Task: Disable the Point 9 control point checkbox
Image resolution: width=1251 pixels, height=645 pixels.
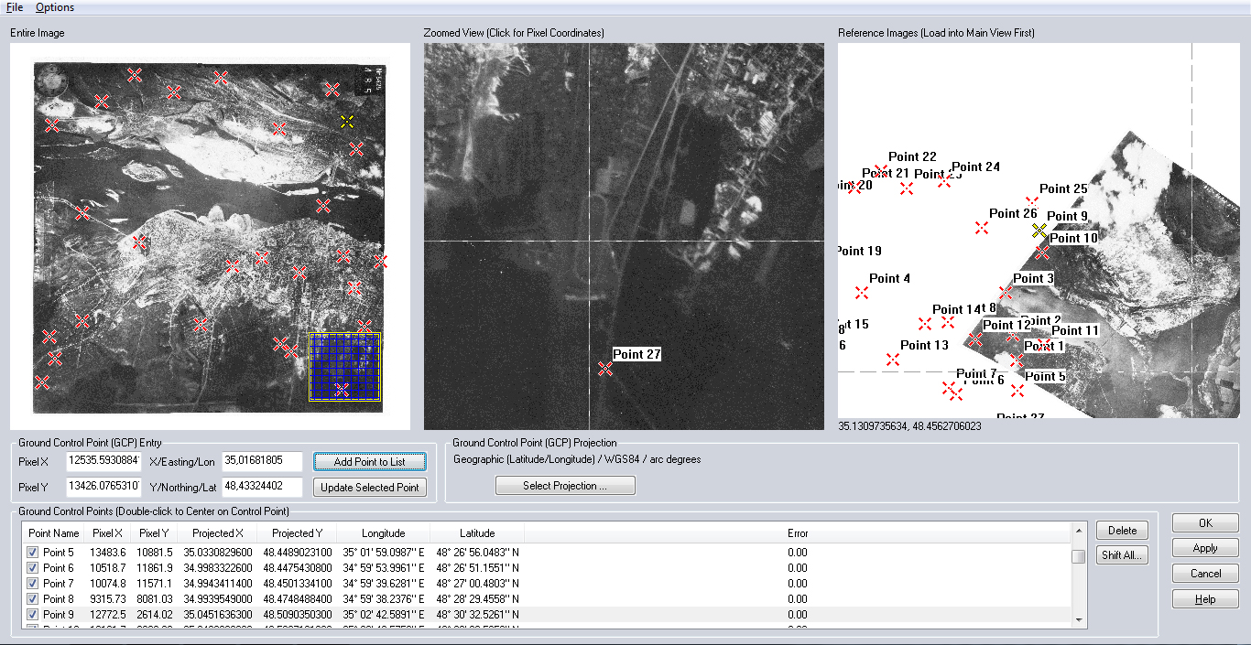Action: 33,615
